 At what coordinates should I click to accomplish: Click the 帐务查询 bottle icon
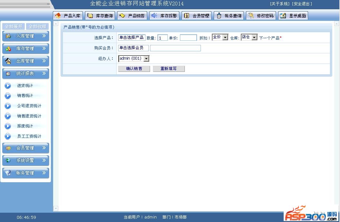tap(219, 15)
